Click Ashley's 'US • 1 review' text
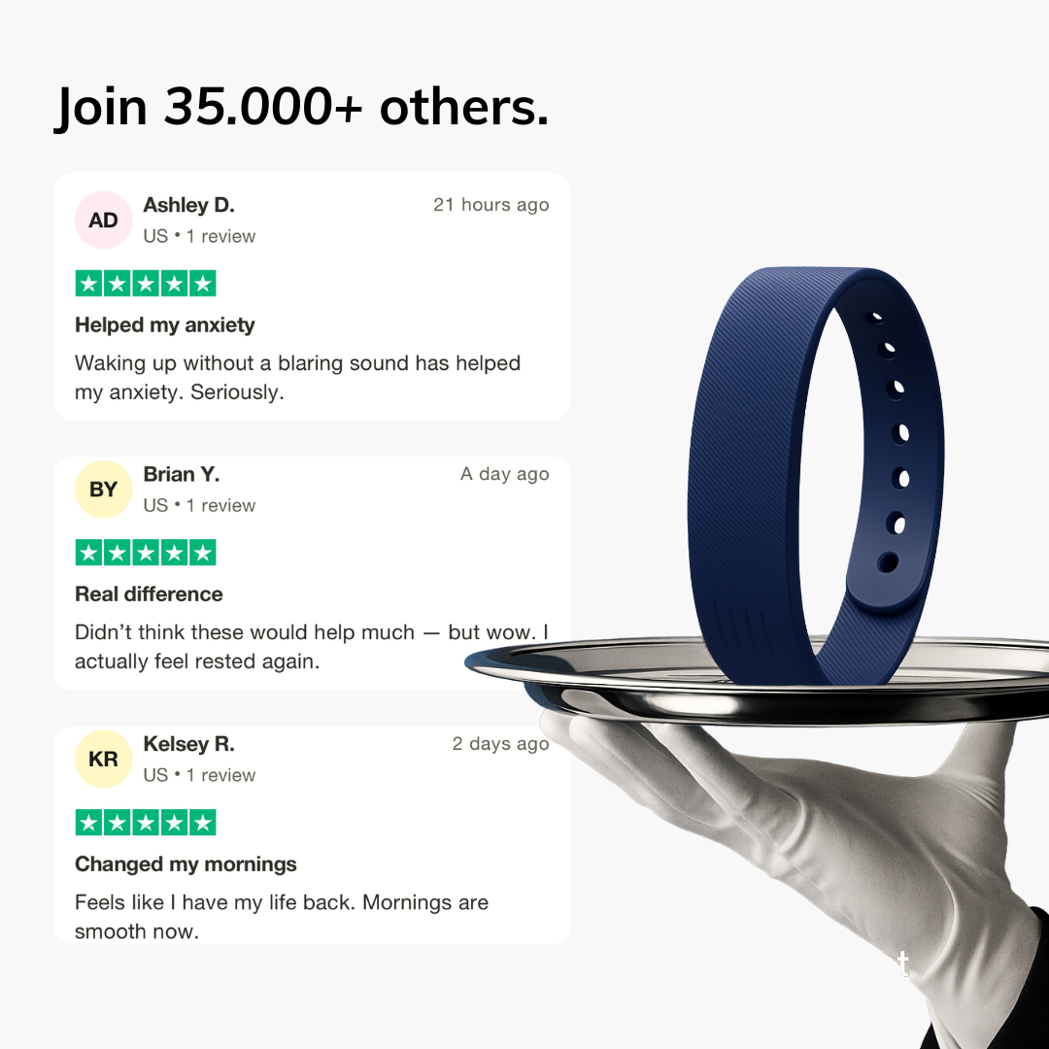Screen dimensions: 1049x1049 coord(199,236)
